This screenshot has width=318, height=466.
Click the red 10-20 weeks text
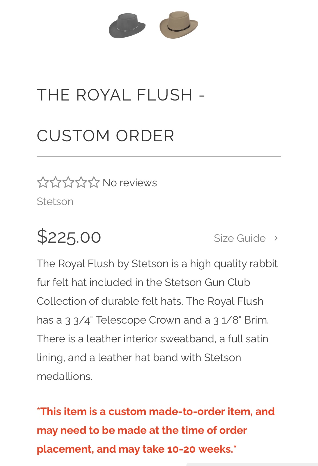tap(200, 449)
